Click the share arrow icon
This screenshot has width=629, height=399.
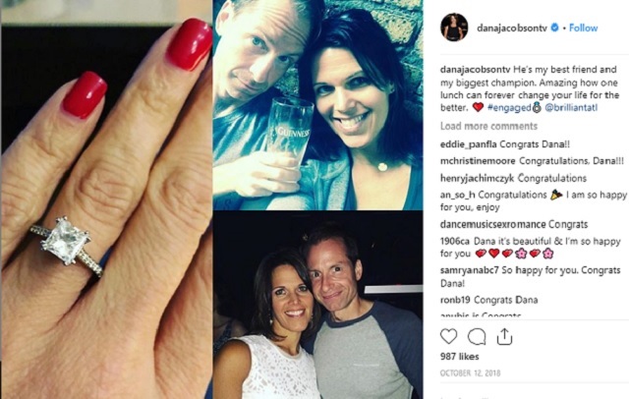[x=504, y=336]
